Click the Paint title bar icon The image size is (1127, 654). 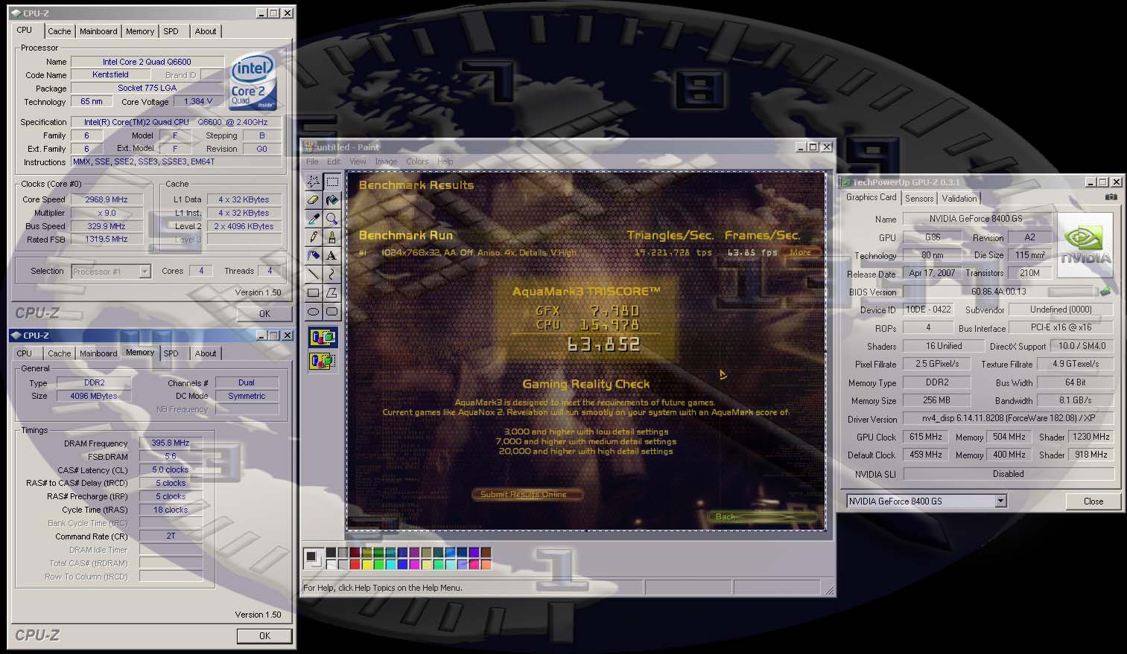click(x=309, y=147)
